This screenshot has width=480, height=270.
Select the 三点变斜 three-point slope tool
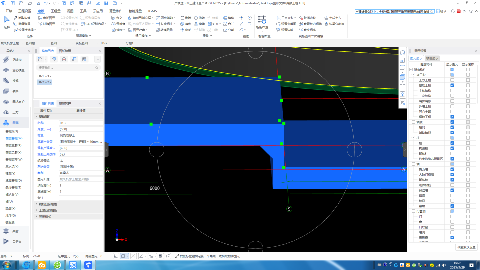286,18
